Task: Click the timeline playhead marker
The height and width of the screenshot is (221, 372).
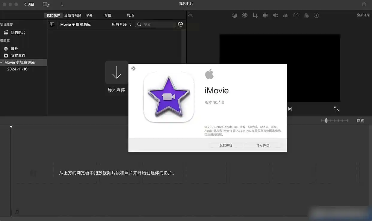Action: coord(11,127)
